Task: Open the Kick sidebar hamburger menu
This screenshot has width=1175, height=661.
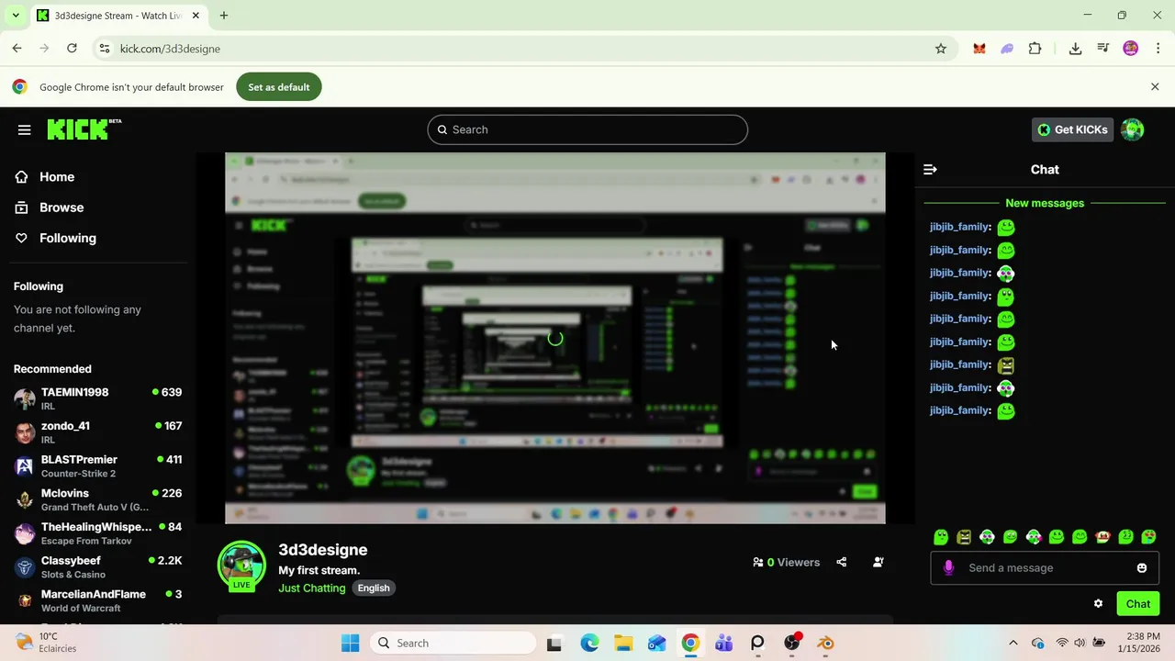Action: (25, 129)
